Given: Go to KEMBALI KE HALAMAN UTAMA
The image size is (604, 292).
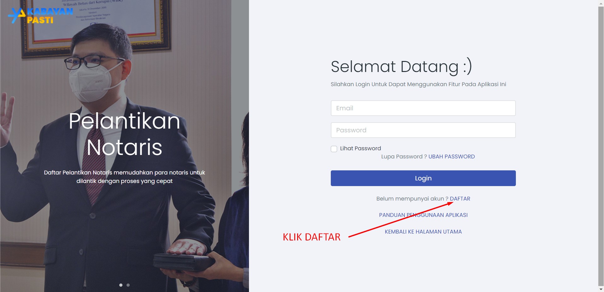Looking at the screenshot, I should (x=423, y=232).
